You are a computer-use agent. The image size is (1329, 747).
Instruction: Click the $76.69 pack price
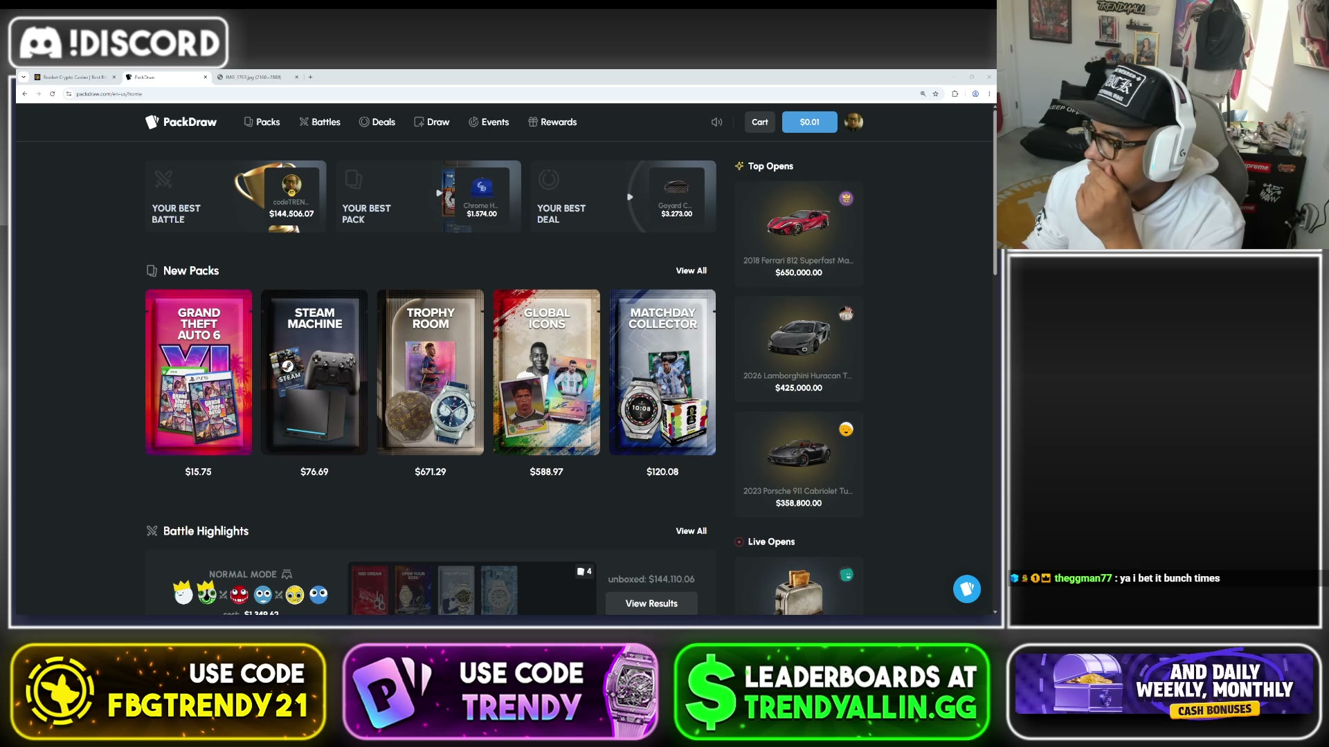(x=314, y=472)
